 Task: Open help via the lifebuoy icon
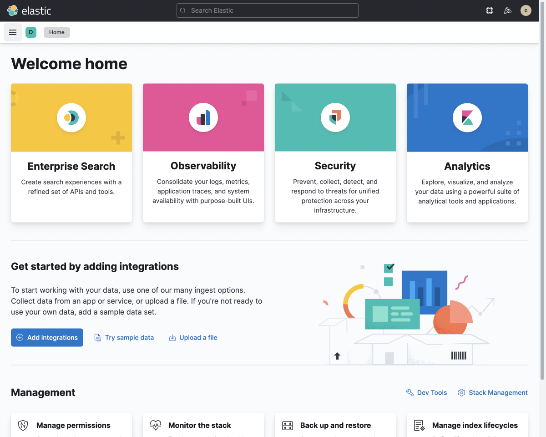(x=490, y=10)
